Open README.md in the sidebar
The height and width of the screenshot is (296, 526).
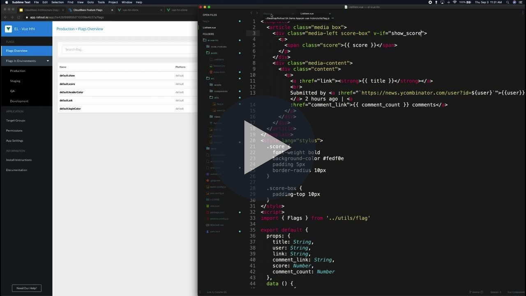click(215, 225)
